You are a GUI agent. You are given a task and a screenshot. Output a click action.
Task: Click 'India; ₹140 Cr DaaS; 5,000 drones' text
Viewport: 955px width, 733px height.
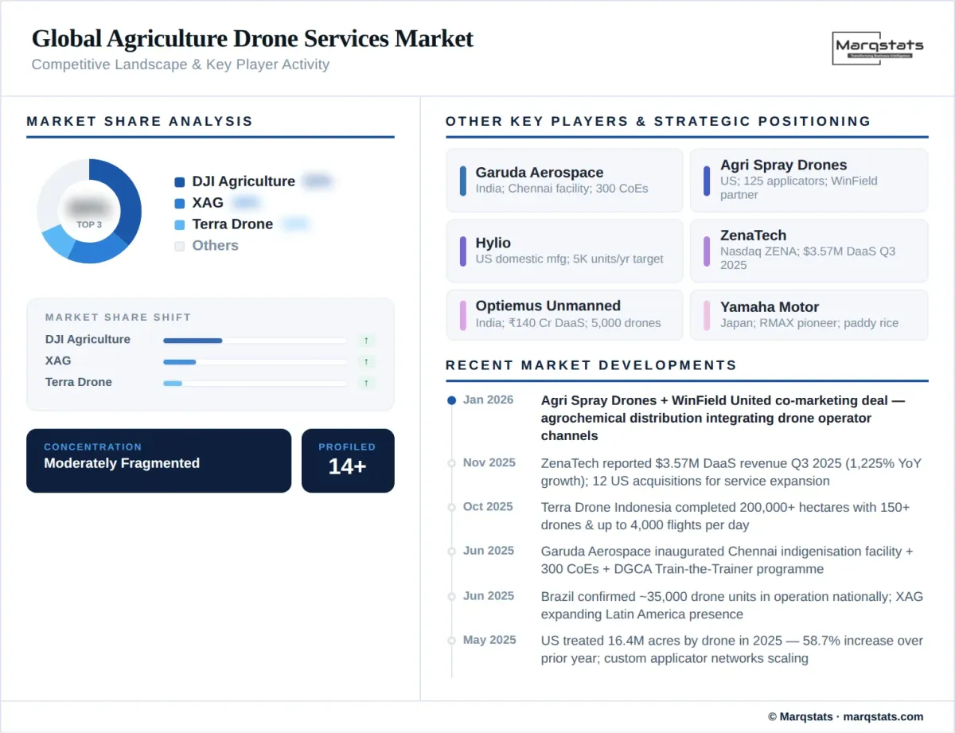pos(568,323)
